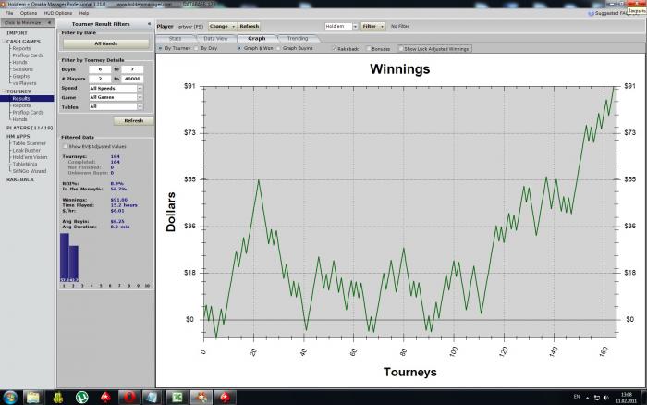The height and width of the screenshot is (405, 647).
Task: Open Preflop Cards under CASH GAMES
Action: click(x=28, y=55)
